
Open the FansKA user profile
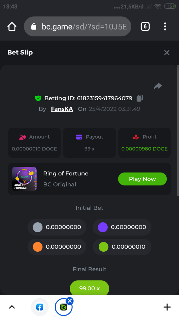(x=62, y=109)
